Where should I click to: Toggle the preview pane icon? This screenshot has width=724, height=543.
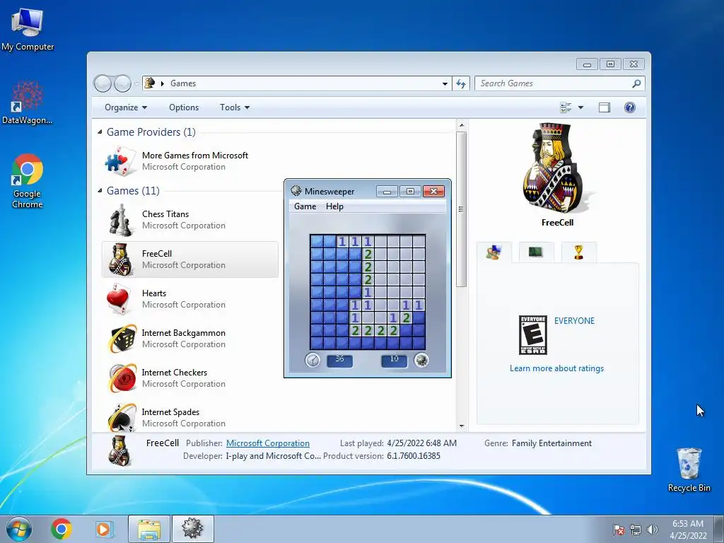pyautogui.click(x=605, y=107)
